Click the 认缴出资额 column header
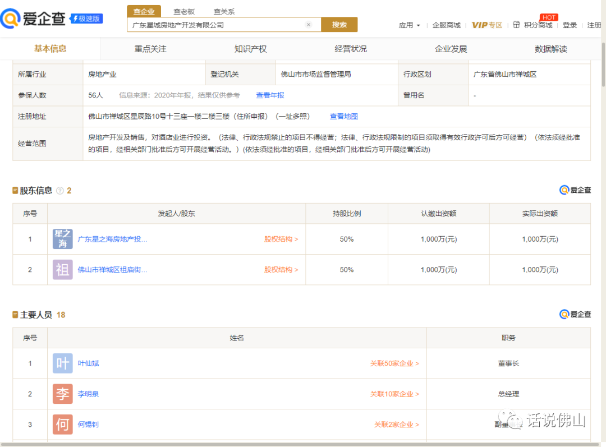 pos(439,214)
